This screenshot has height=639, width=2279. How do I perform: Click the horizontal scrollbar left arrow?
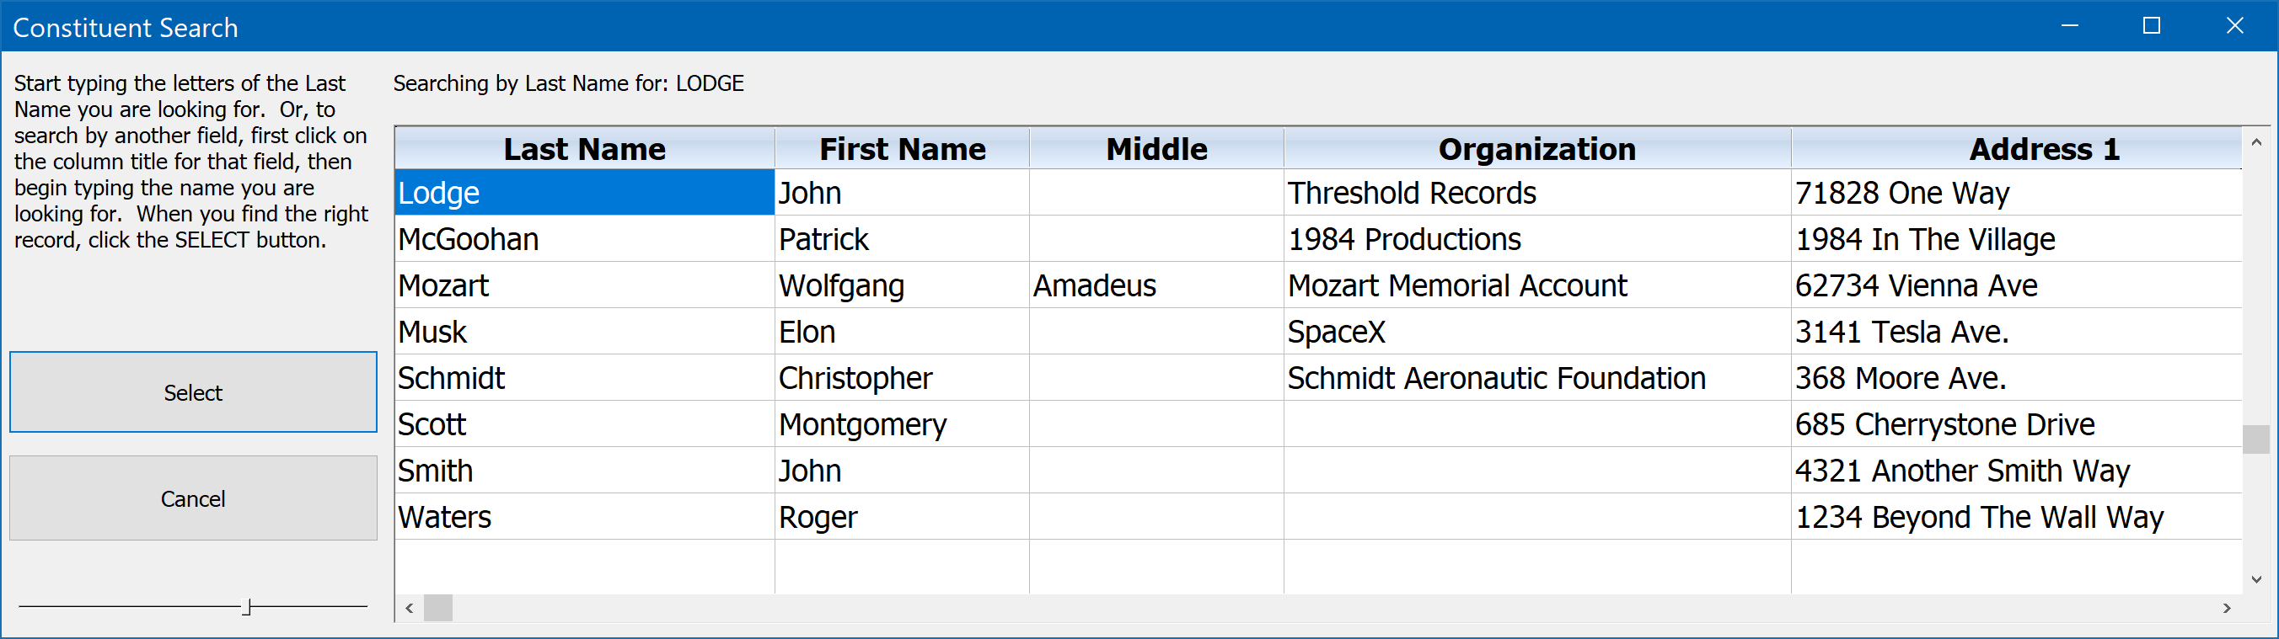pyautogui.click(x=409, y=608)
